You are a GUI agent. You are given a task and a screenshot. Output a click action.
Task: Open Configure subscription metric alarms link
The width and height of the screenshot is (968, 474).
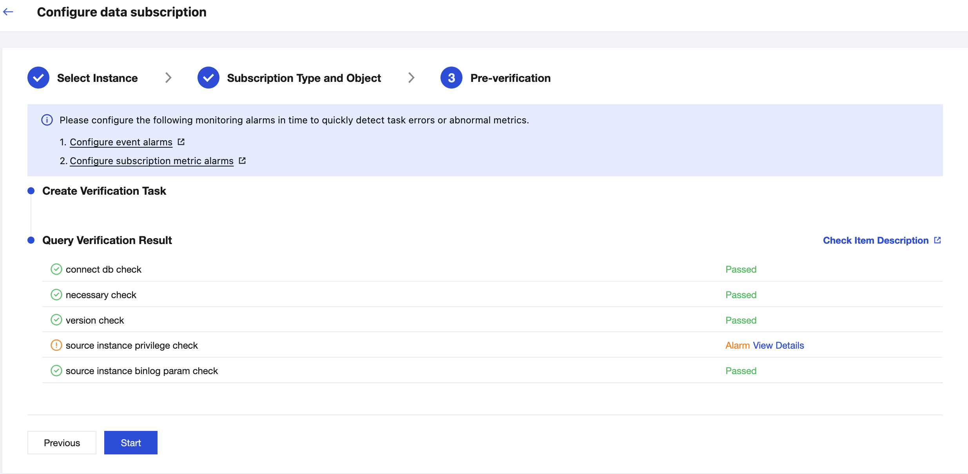pyautogui.click(x=152, y=161)
